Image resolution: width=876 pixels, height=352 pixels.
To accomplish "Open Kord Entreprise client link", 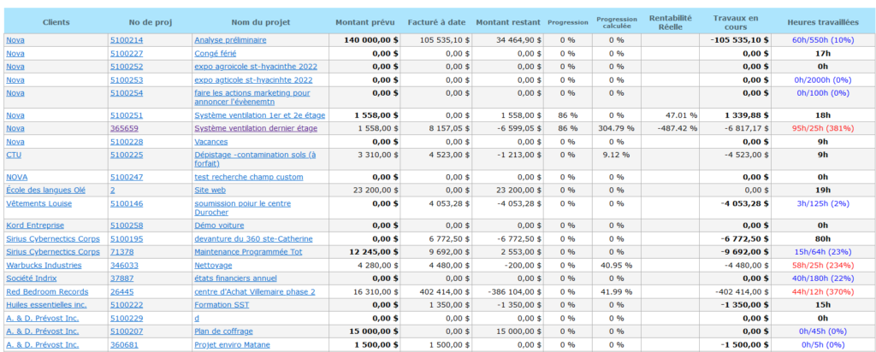I will pyautogui.click(x=35, y=226).
